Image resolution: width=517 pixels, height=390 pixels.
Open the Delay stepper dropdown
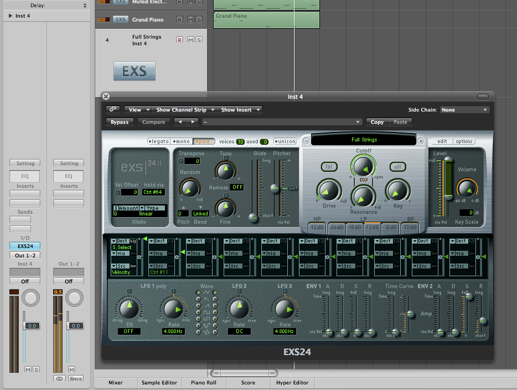(85, 6)
